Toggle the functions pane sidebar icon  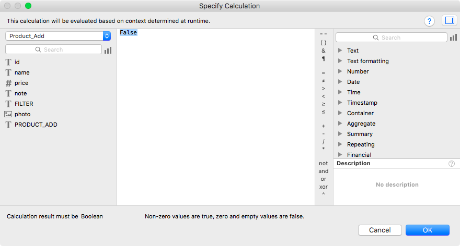click(450, 20)
